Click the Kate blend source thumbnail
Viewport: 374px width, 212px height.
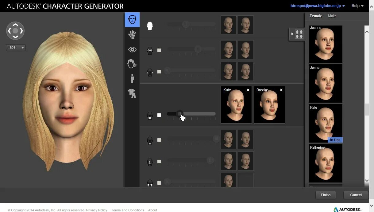236,105
